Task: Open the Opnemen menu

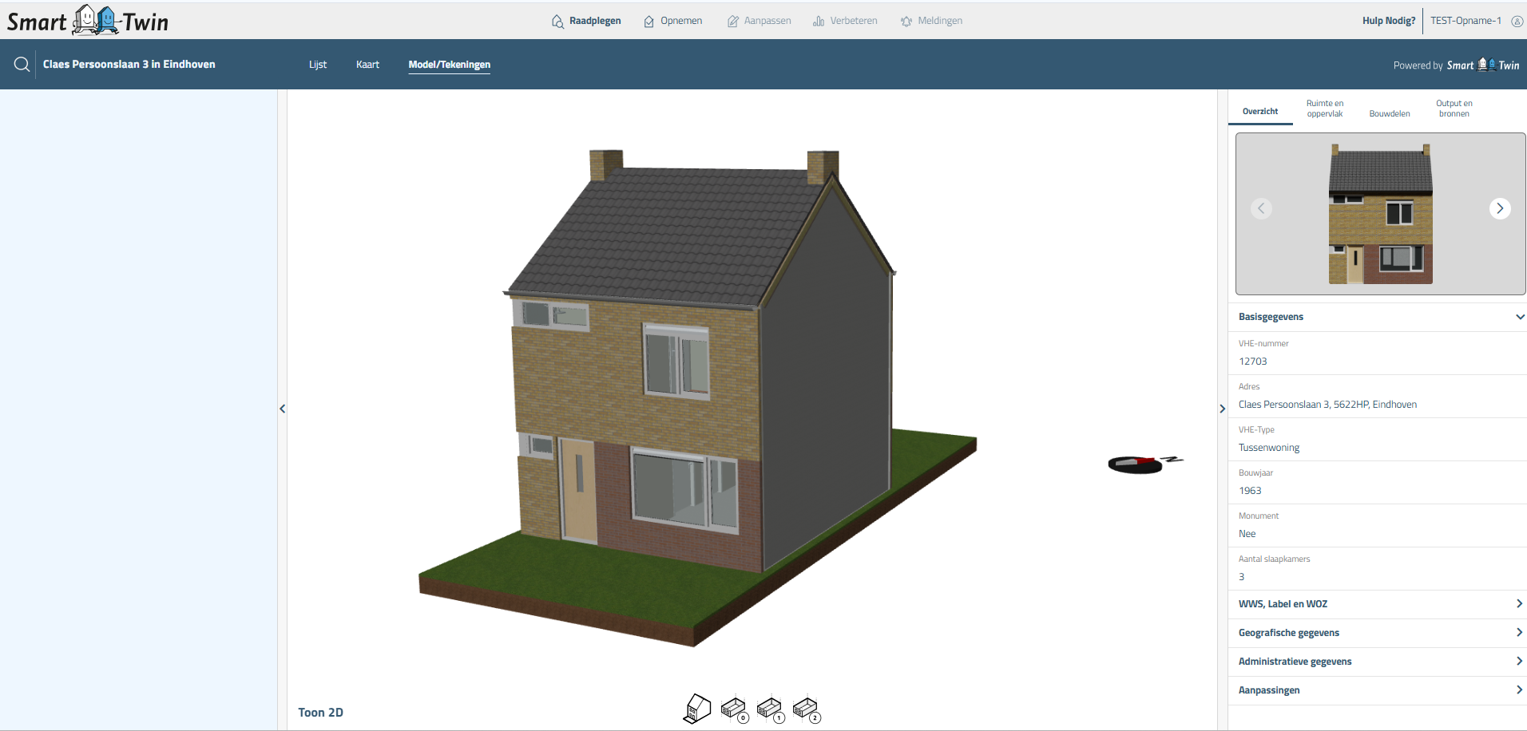Action: tap(673, 21)
